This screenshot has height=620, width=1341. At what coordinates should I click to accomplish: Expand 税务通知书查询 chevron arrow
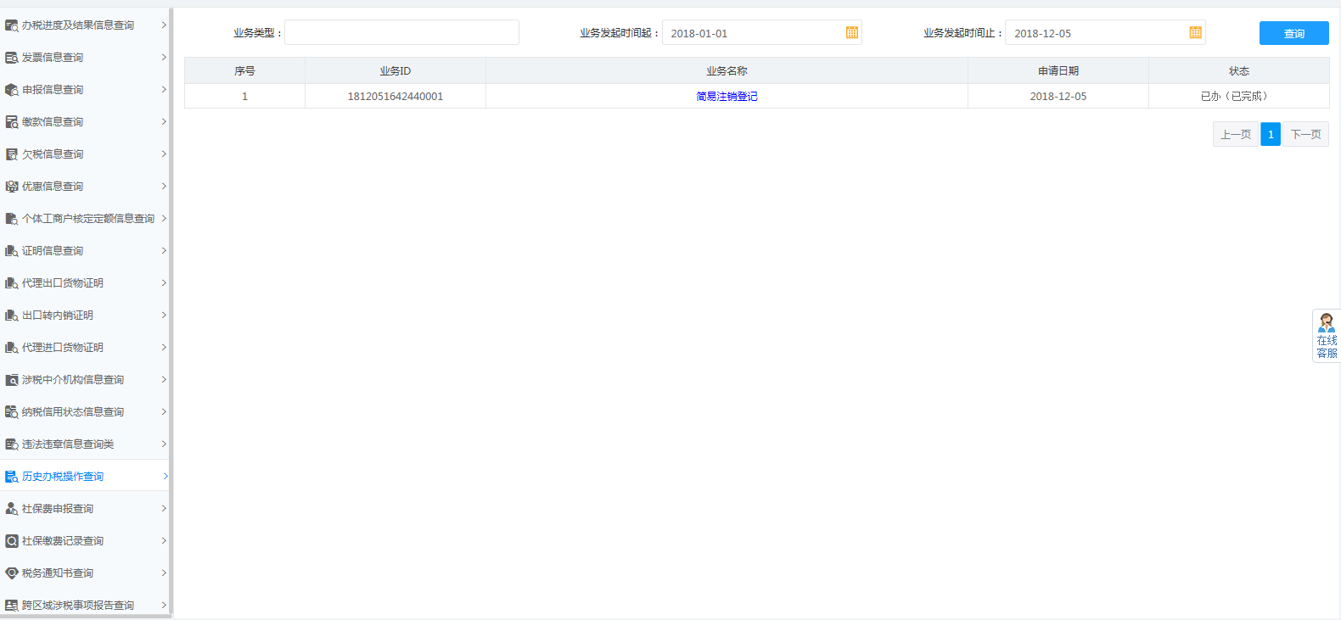164,573
